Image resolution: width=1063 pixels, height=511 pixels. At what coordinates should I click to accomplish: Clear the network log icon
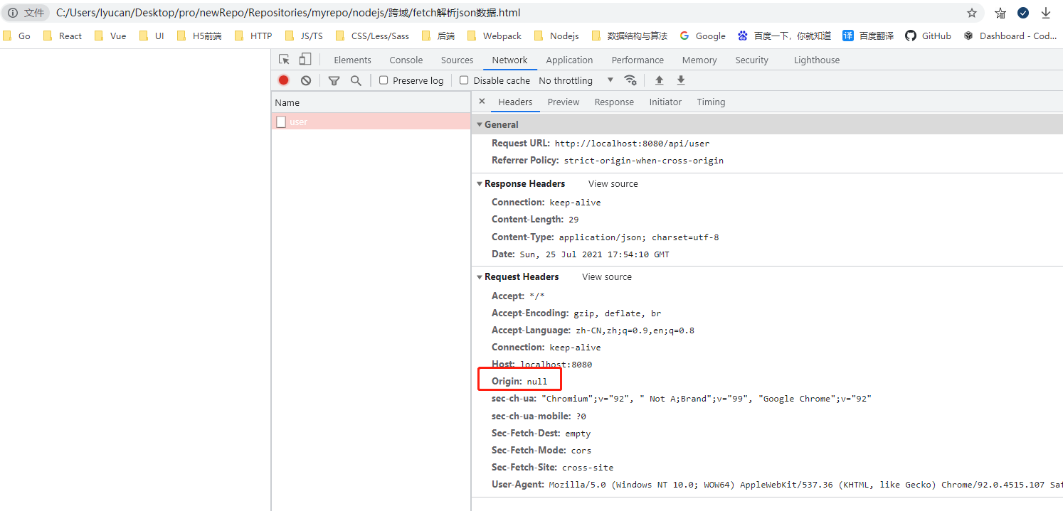click(x=305, y=80)
